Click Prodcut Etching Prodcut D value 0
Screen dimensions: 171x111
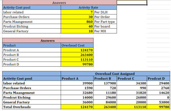(x=158, y=97)
